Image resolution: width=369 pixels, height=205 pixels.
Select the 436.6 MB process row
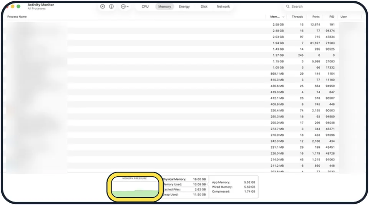tap(184, 86)
